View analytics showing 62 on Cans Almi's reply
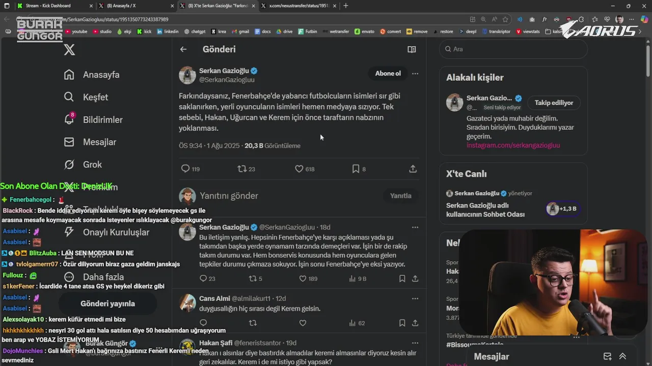Image resolution: width=652 pixels, height=366 pixels. coord(357,323)
